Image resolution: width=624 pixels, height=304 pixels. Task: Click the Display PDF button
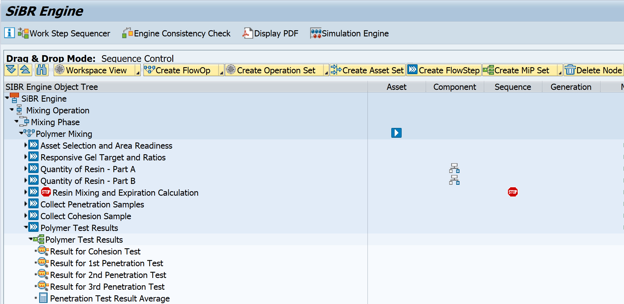click(270, 33)
